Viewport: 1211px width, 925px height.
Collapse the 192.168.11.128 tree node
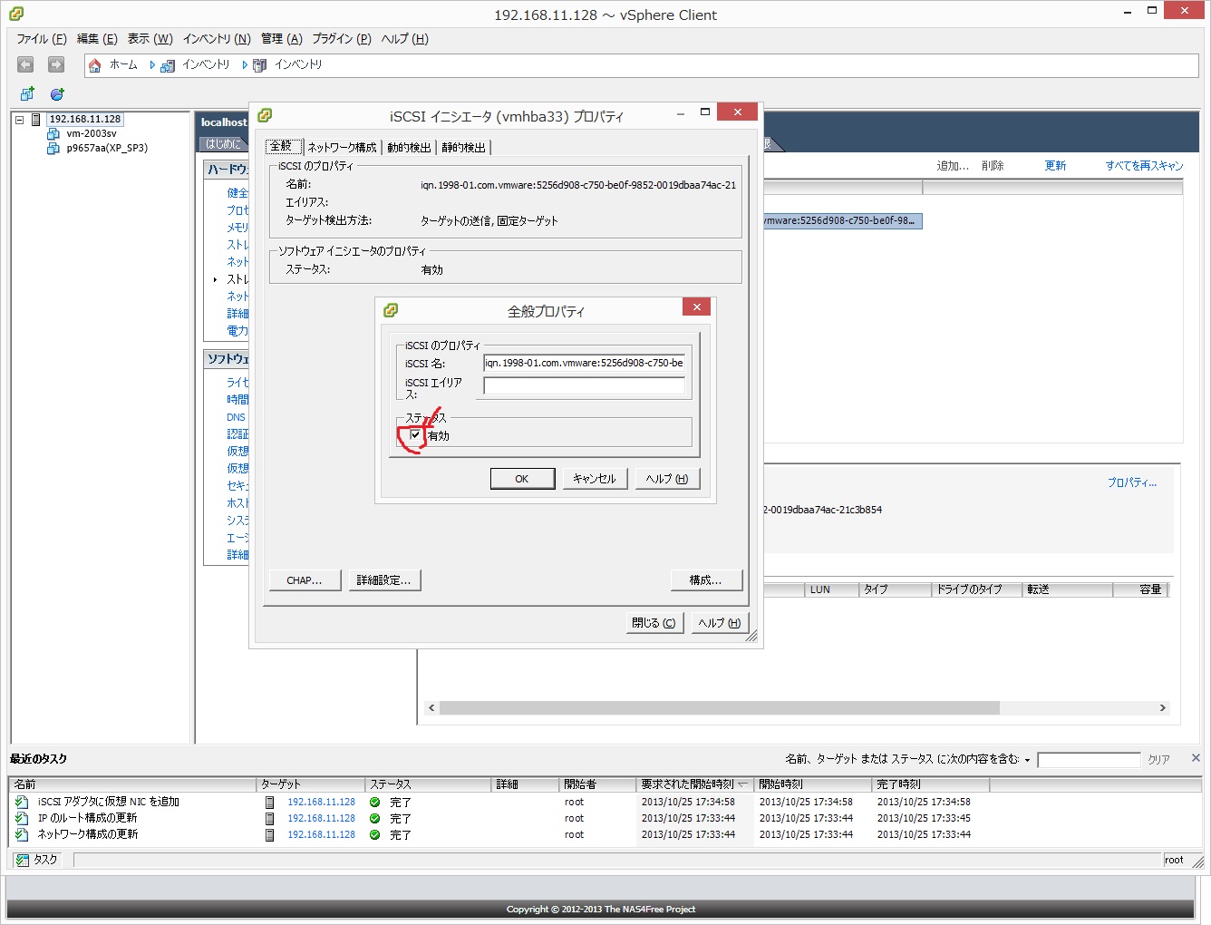tap(19, 120)
